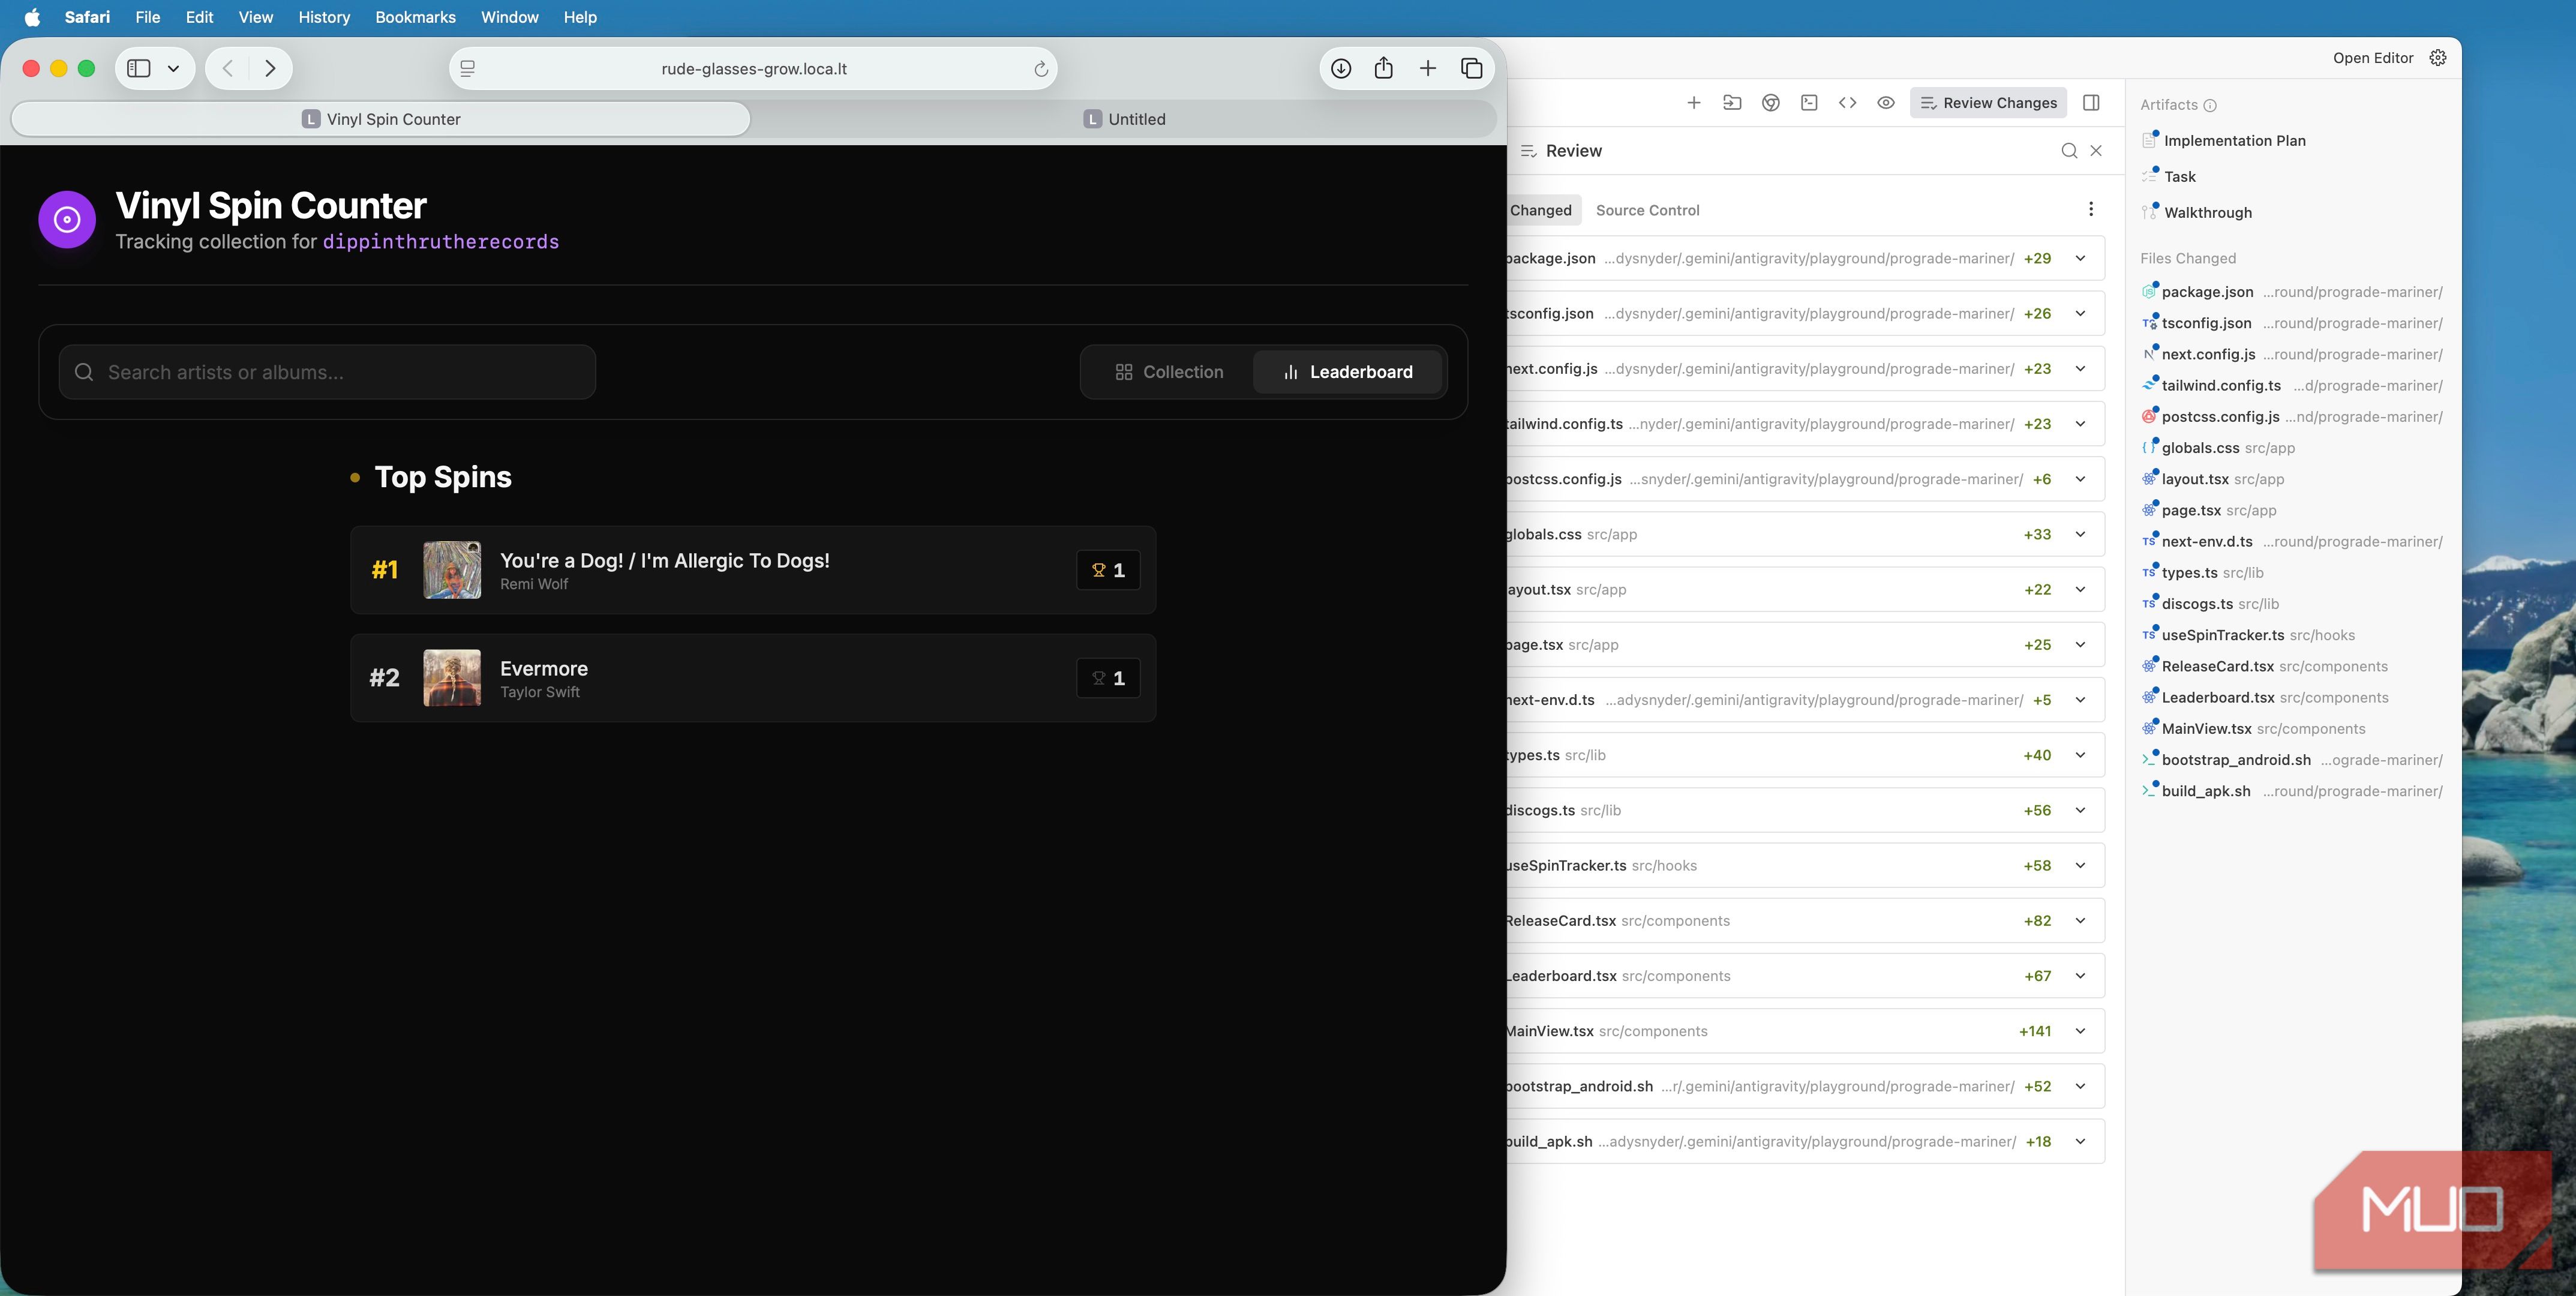The image size is (2576, 1296).
Task: Click the open folder icon in editor toolbar
Action: pyautogui.click(x=1732, y=103)
